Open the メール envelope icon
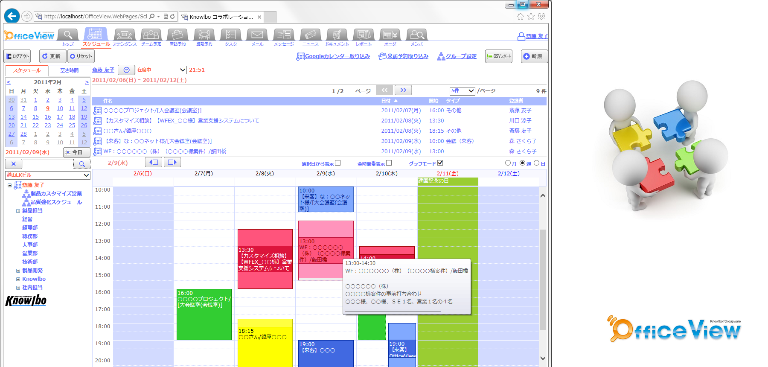 [x=257, y=35]
